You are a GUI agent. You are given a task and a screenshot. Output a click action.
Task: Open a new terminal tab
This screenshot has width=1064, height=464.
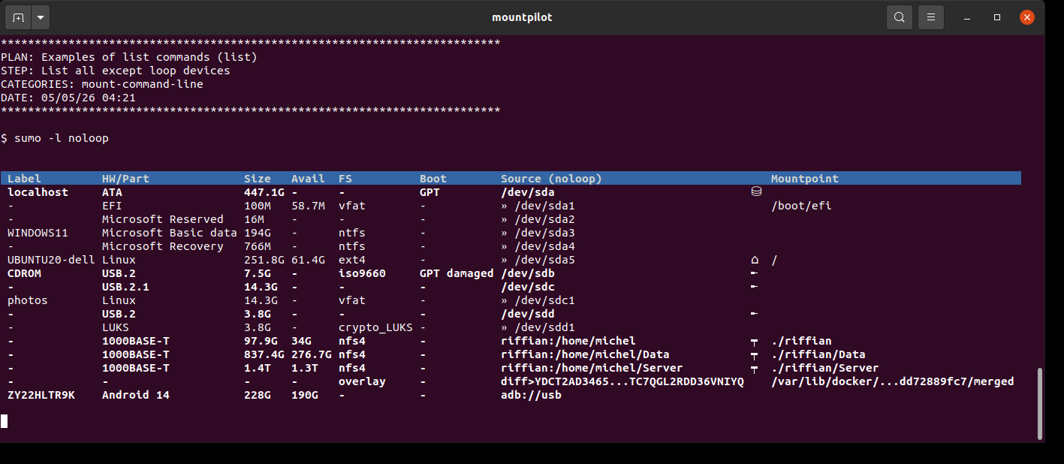point(18,17)
